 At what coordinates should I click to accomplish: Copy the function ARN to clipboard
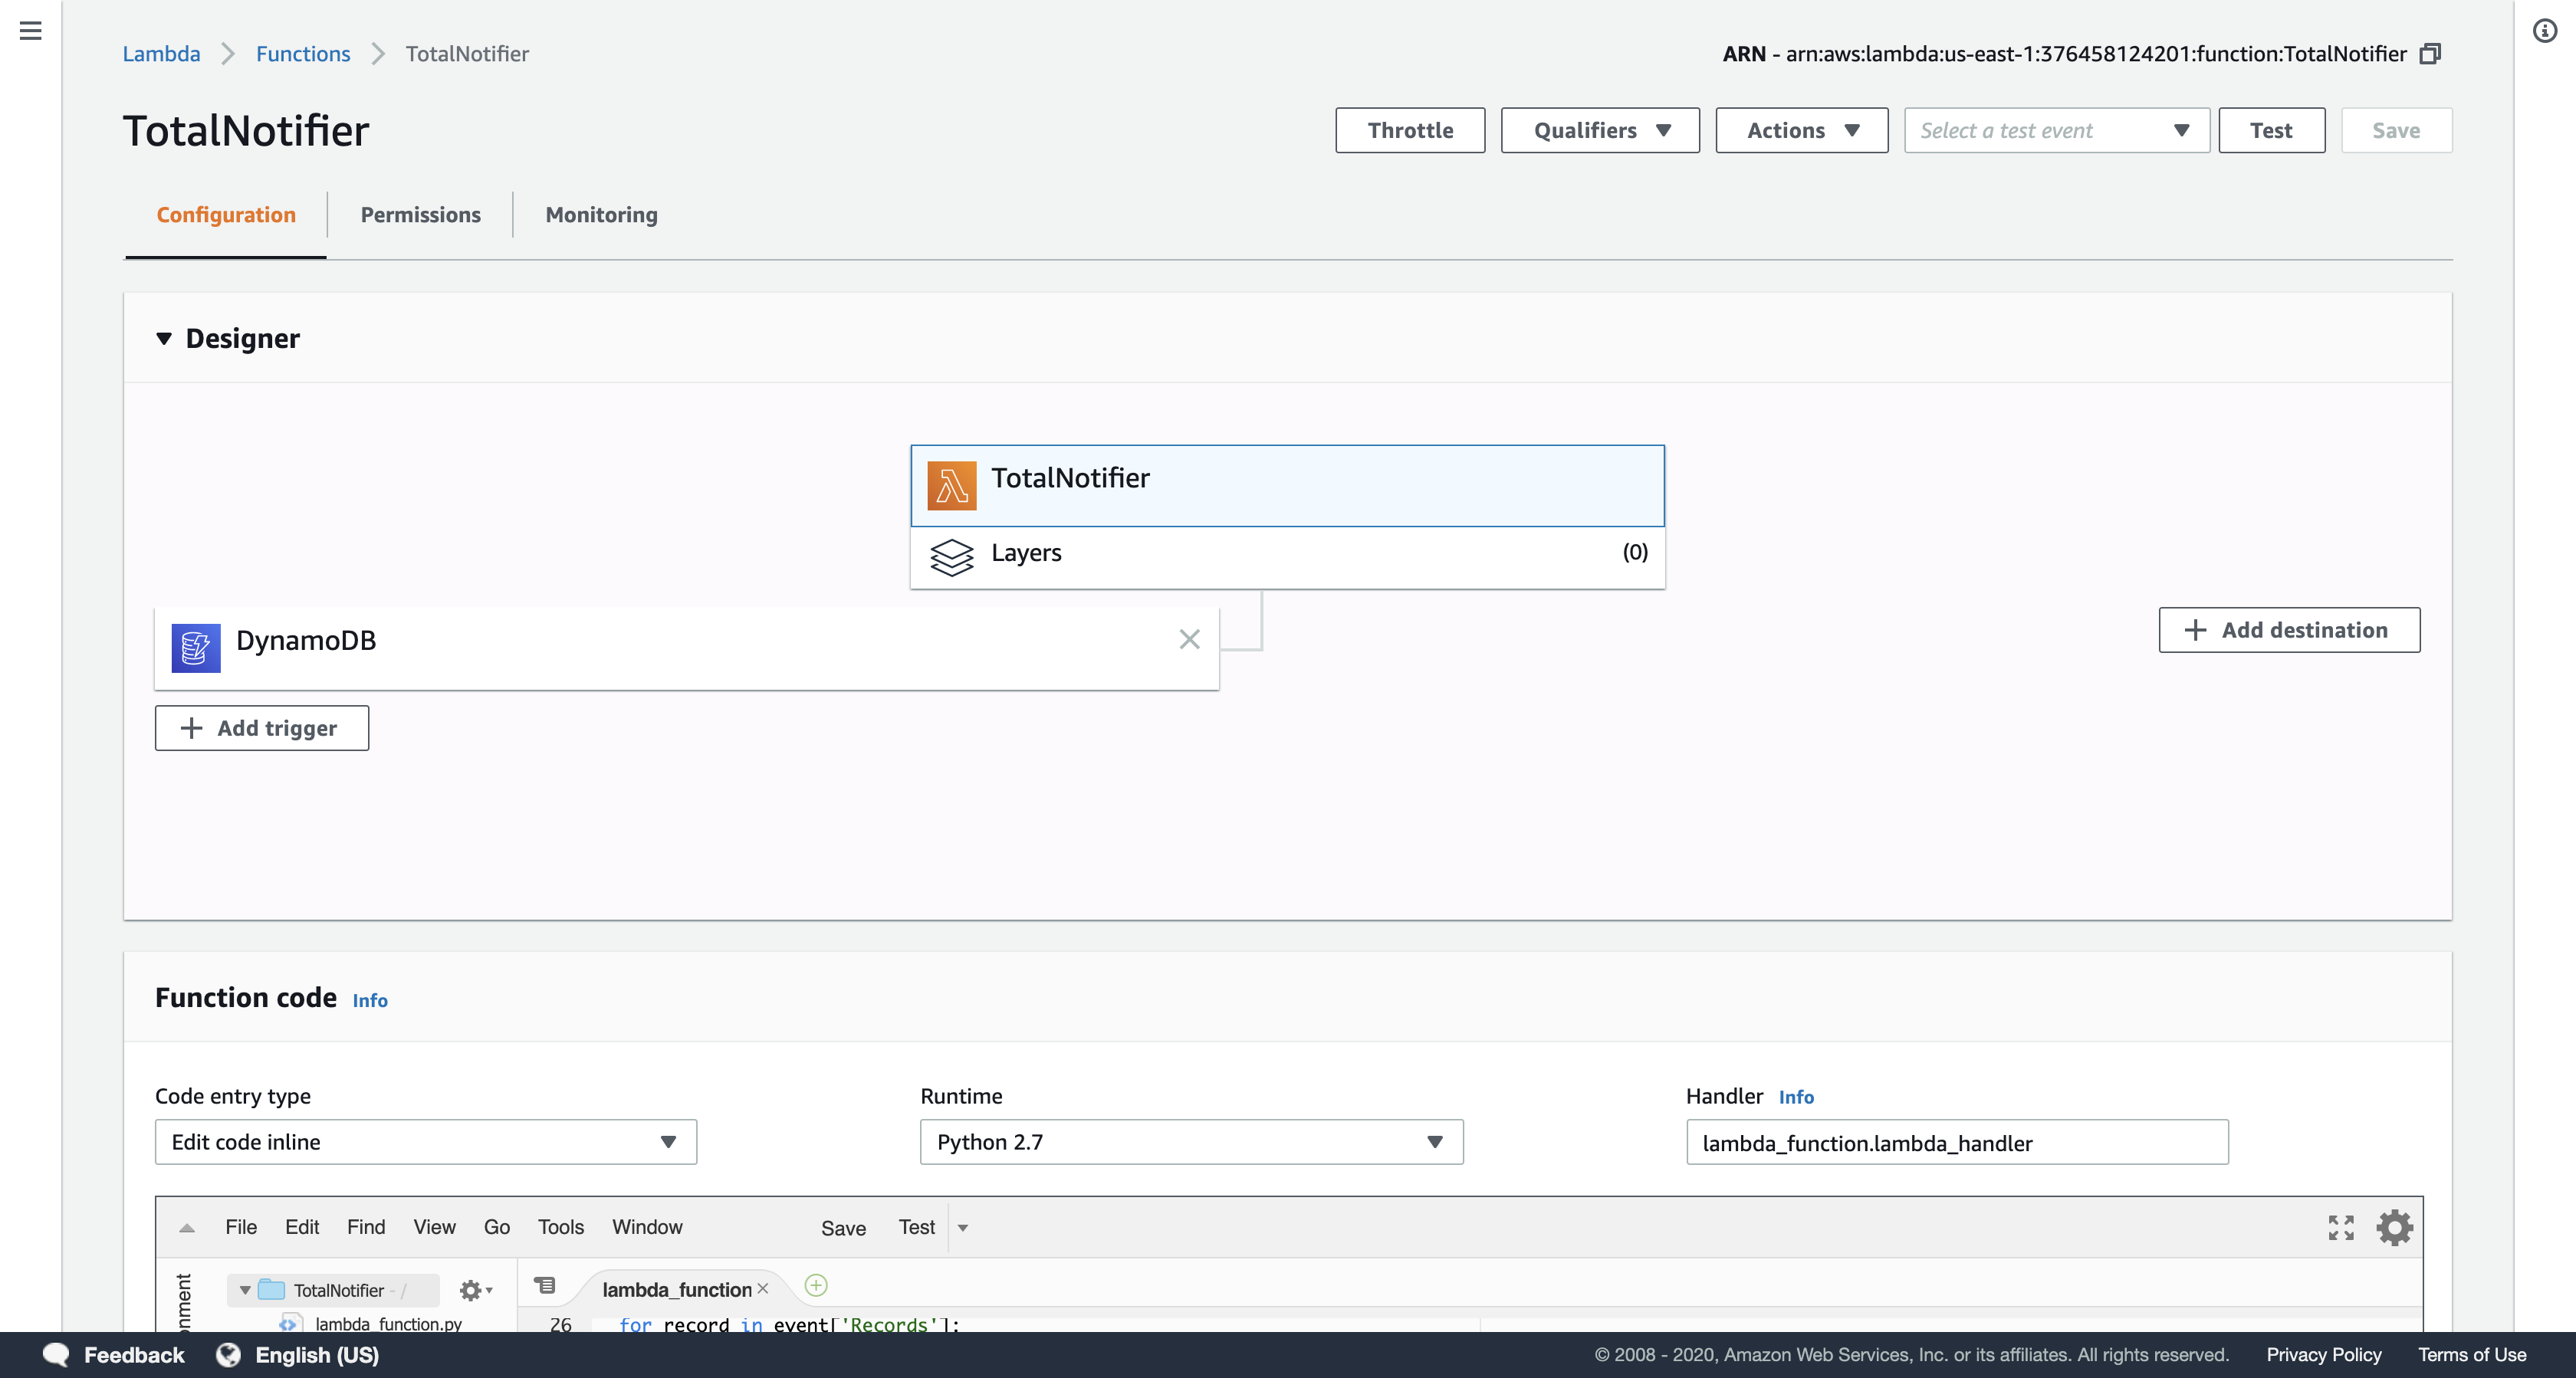tap(2431, 54)
